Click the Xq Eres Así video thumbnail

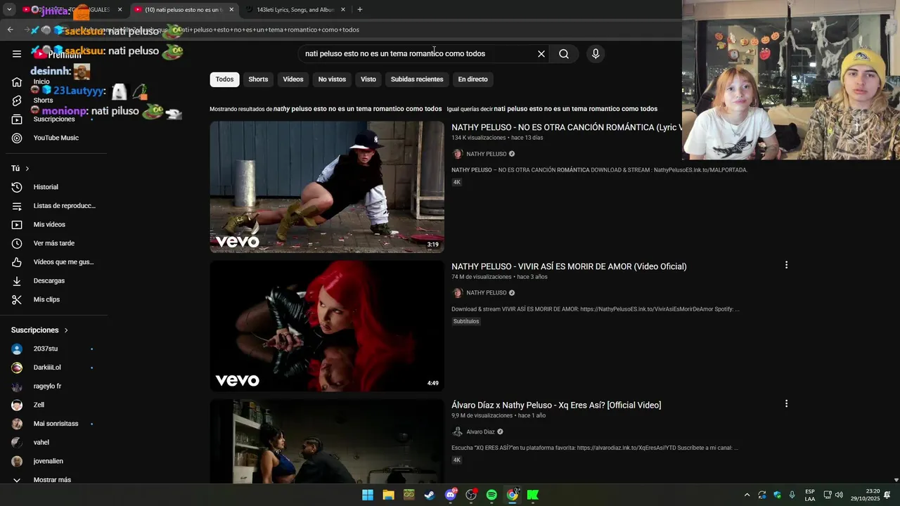pos(327,441)
